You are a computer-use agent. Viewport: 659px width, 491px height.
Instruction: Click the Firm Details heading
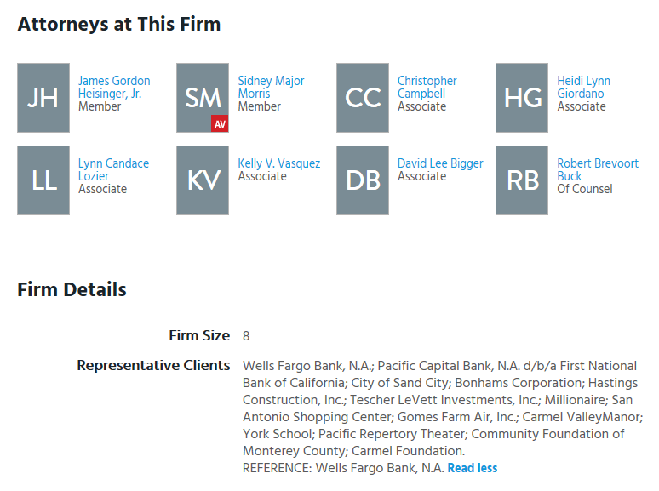pyautogui.click(x=72, y=289)
